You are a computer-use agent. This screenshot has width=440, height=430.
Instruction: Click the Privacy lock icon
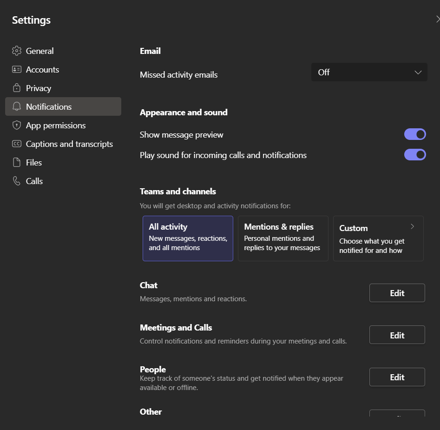(x=17, y=88)
